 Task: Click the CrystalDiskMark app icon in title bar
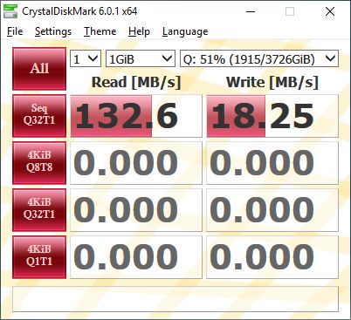10,11
